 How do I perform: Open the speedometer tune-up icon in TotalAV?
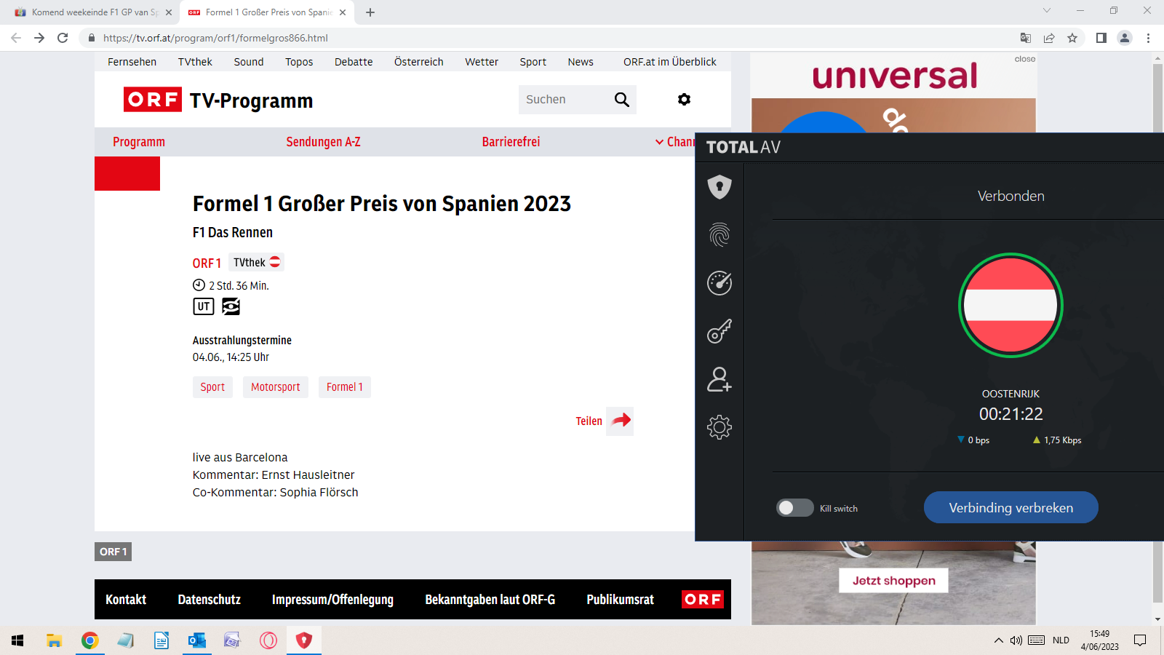click(719, 283)
